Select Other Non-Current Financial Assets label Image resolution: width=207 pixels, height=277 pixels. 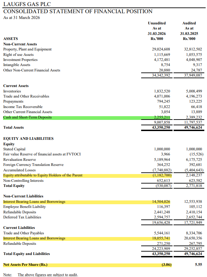tap(32, 70)
